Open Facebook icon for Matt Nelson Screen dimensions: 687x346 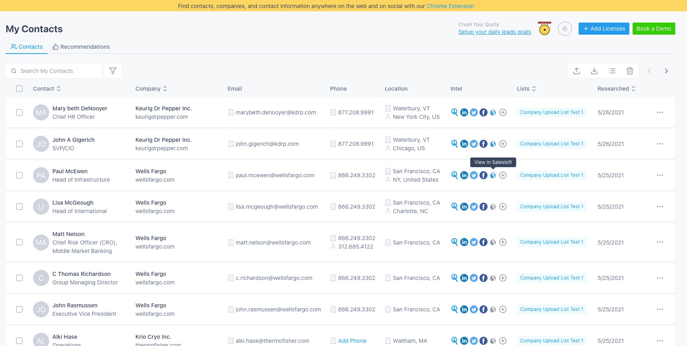[484, 242]
